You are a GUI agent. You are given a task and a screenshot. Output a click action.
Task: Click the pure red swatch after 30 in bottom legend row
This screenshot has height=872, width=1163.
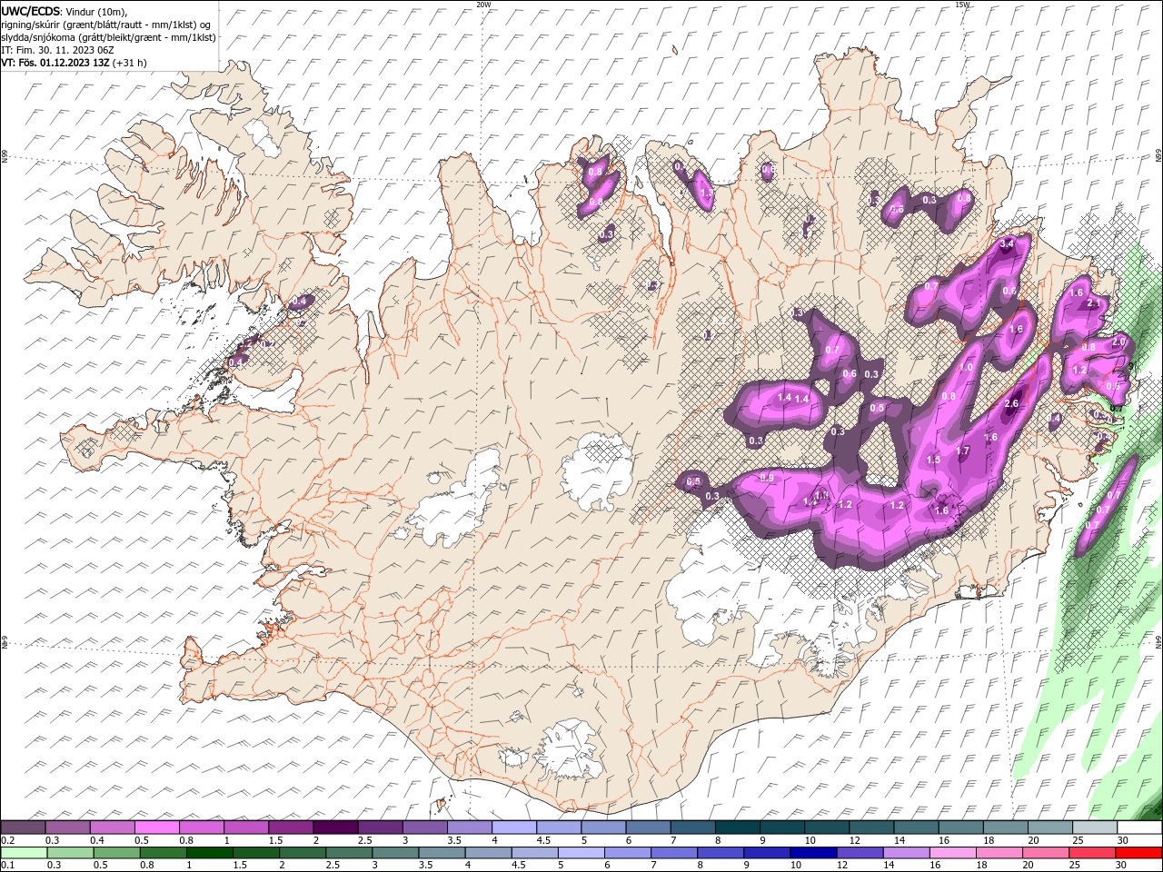tap(1138, 853)
